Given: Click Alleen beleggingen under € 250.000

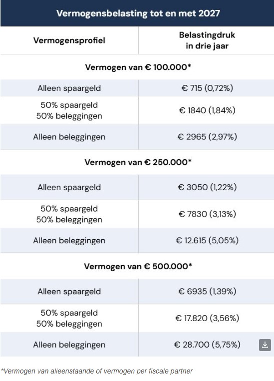Looking at the screenshot, I should pos(69,241).
